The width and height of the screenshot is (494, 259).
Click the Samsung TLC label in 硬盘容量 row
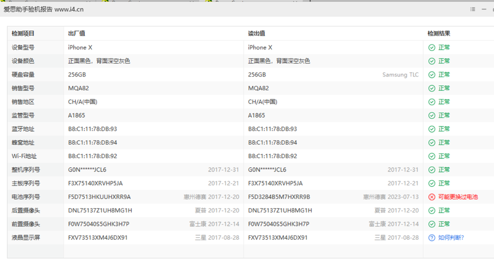click(x=400, y=75)
